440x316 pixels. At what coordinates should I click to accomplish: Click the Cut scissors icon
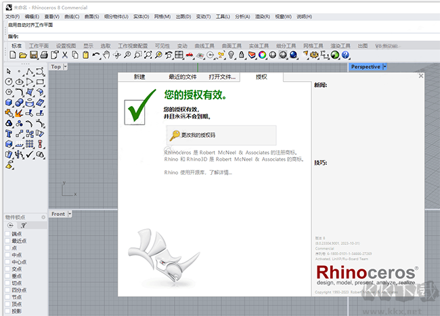tap(65, 55)
